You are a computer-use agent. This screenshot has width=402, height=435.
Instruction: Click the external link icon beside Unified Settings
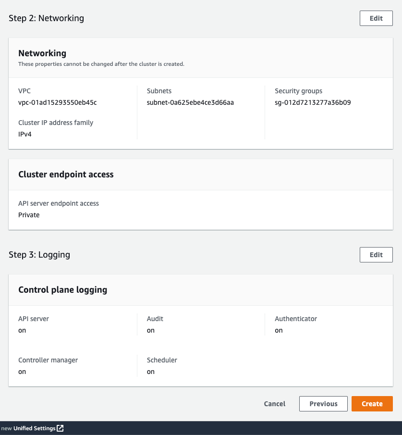(60, 428)
